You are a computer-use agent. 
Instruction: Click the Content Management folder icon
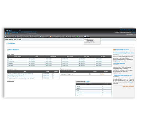click(51, 37)
